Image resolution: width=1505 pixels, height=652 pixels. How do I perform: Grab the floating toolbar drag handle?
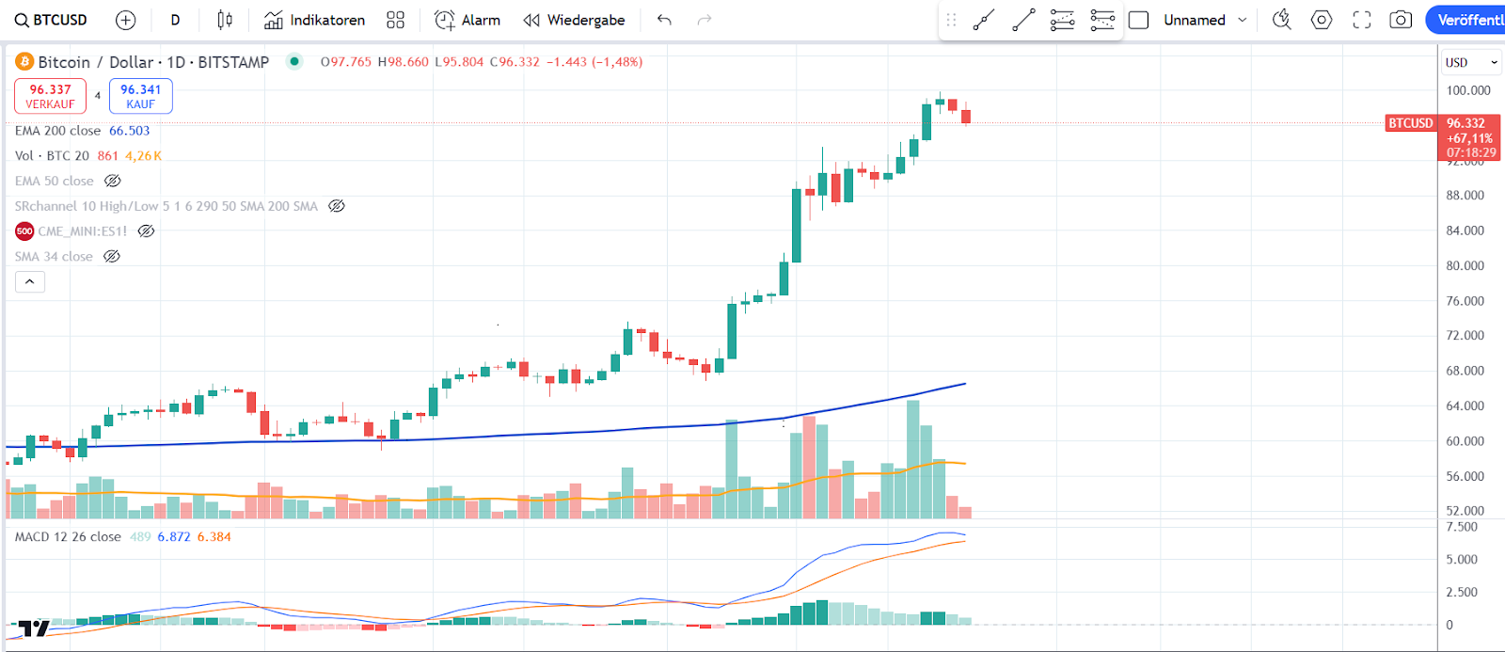pos(951,20)
